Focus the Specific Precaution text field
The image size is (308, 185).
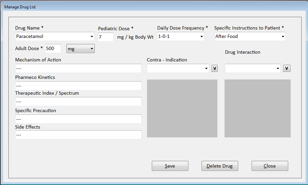click(78, 119)
